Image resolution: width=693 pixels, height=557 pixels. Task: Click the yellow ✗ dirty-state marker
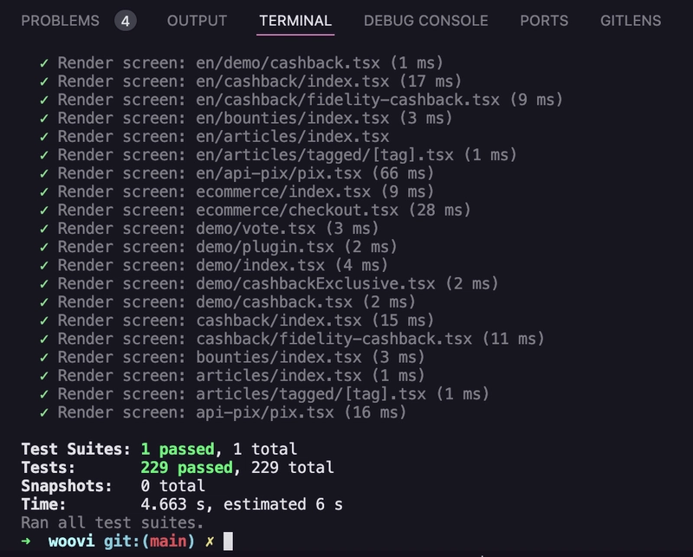(x=210, y=541)
